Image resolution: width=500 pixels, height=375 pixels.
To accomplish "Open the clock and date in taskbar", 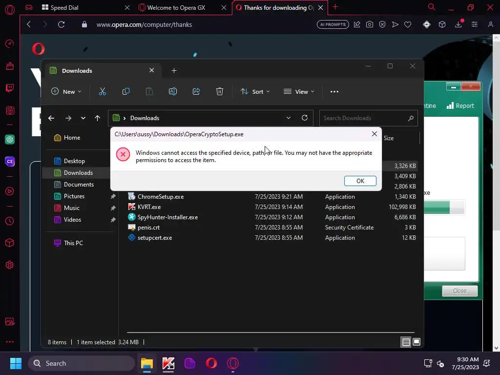I will 465,363.
